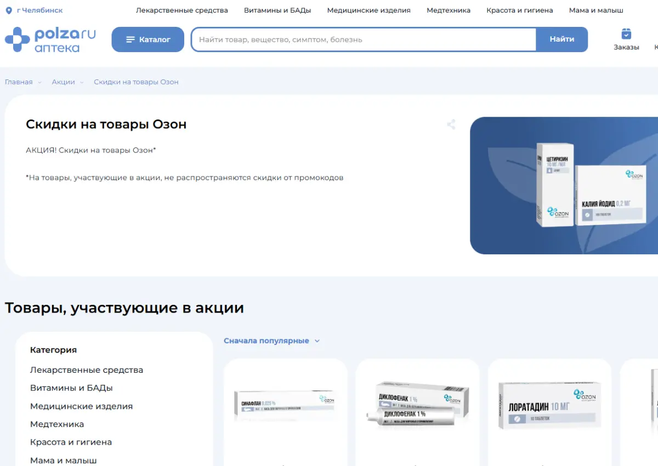The height and width of the screenshot is (466, 658).
Task: Filter by category Красота и гигиена in sidebar
Action: (71, 442)
